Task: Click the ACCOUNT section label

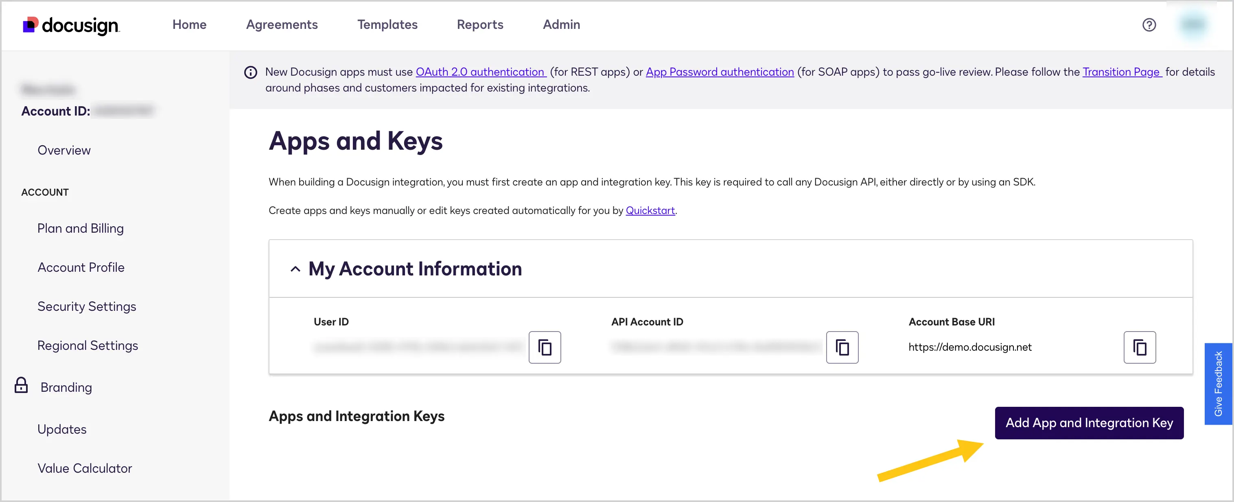Action: [x=45, y=192]
